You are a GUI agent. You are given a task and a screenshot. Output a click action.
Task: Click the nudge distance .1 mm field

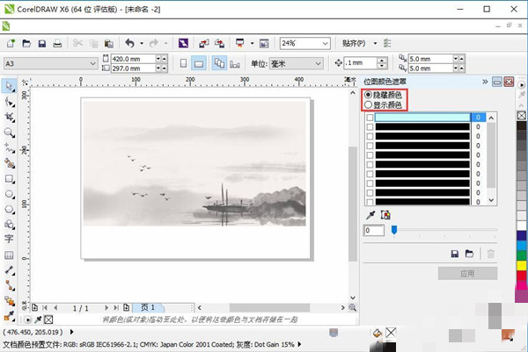360,63
